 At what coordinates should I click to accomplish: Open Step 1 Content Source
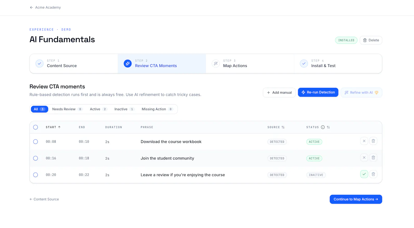pos(74,64)
